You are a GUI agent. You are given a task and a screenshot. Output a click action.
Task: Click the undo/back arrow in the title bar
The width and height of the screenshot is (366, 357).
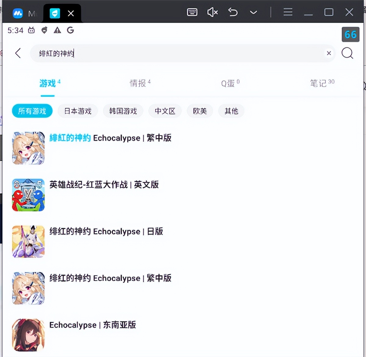(x=233, y=12)
